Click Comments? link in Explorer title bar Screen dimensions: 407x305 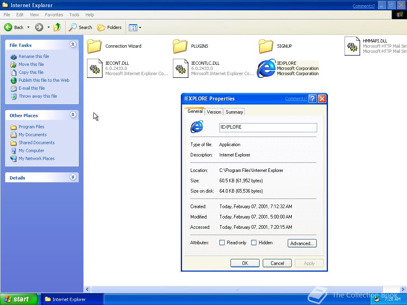pyautogui.click(x=364, y=6)
